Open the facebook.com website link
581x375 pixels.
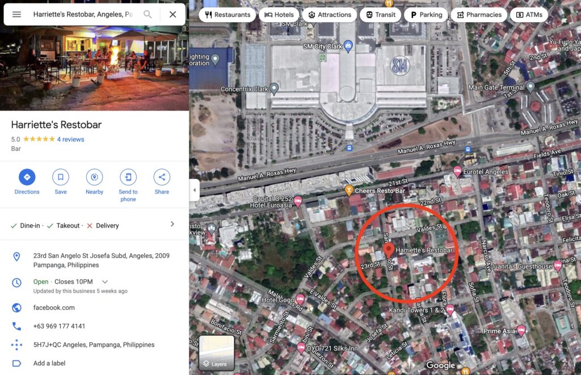coord(54,307)
